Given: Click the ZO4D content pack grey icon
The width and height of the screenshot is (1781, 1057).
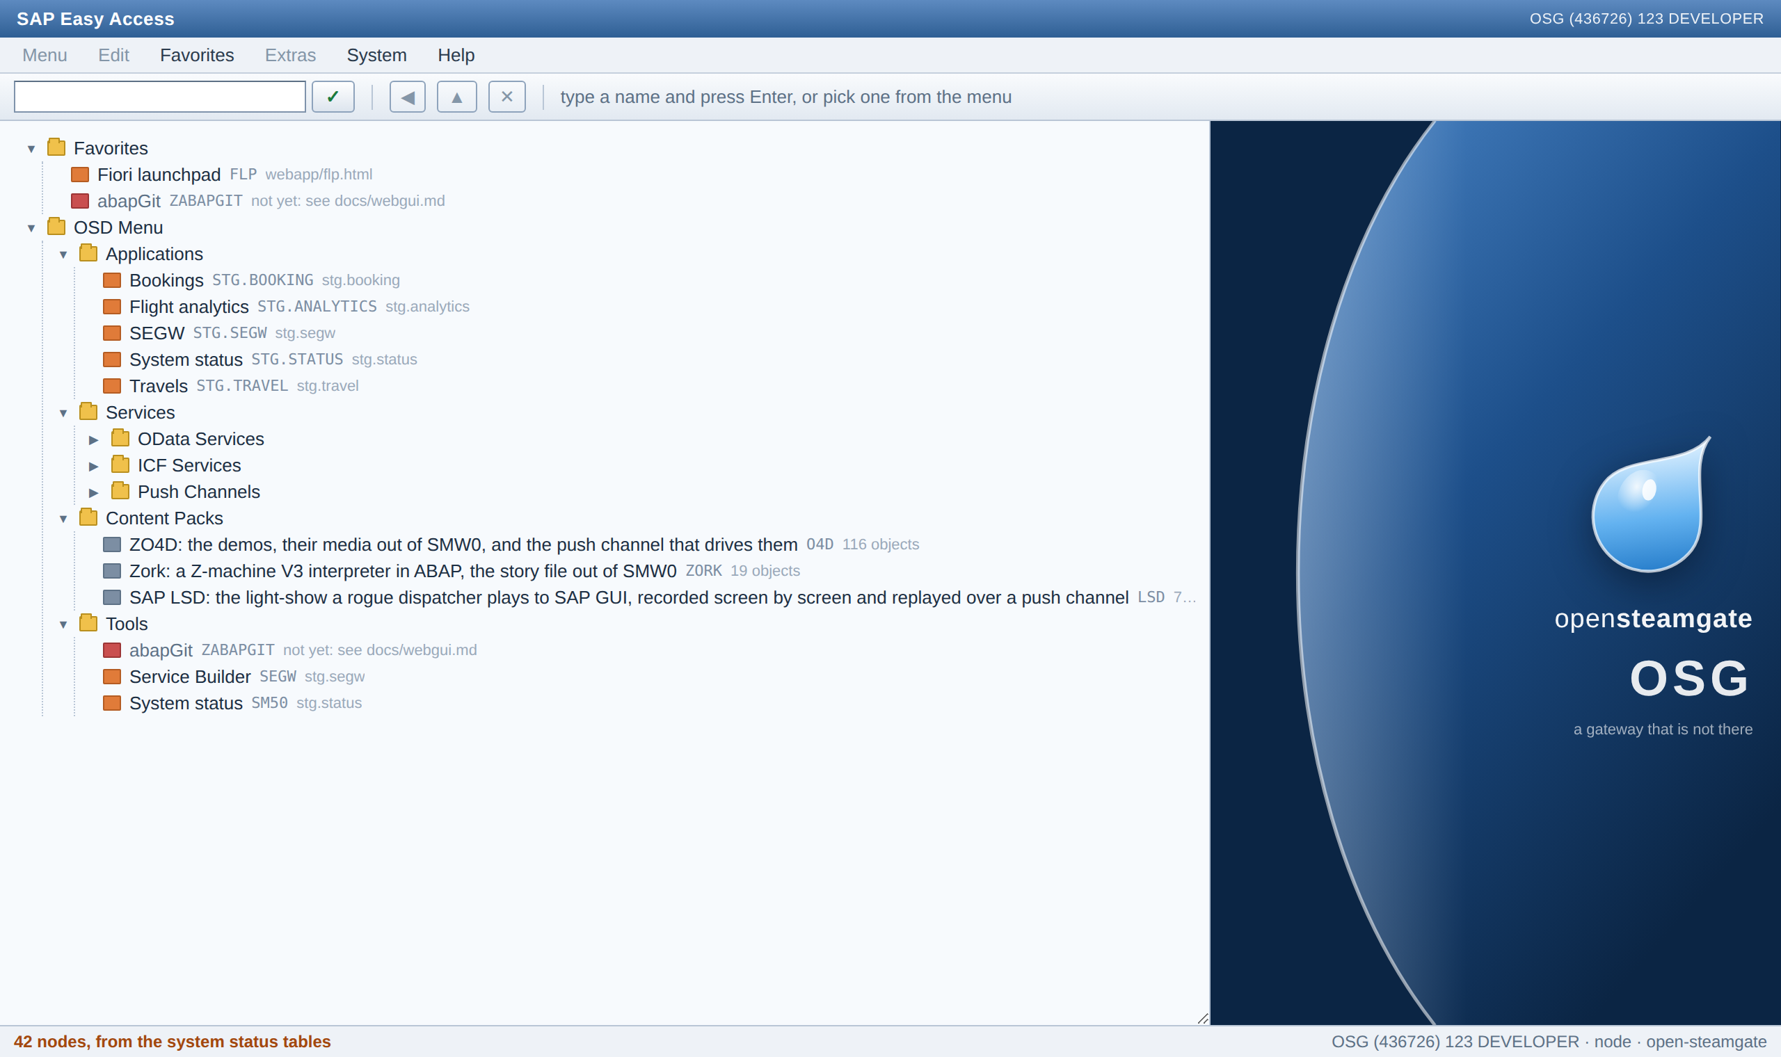Looking at the screenshot, I should coord(112,544).
